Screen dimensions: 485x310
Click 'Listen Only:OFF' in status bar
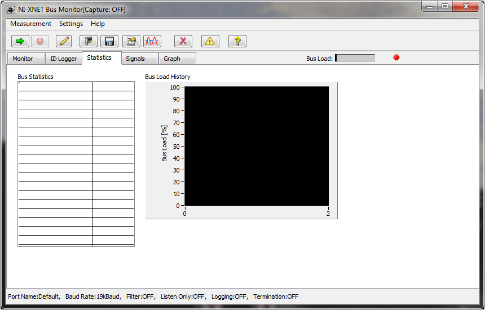click(x=183, y=296)
